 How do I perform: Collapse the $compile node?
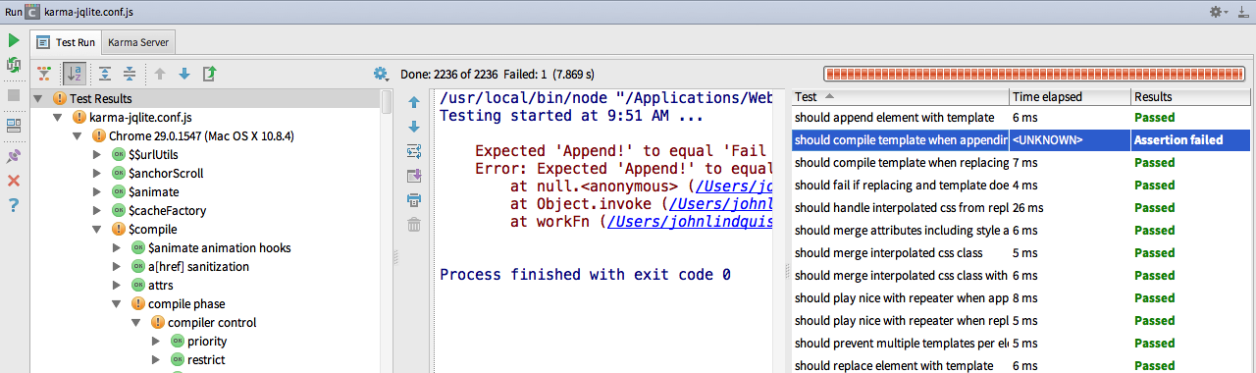[x=98, y=229]
